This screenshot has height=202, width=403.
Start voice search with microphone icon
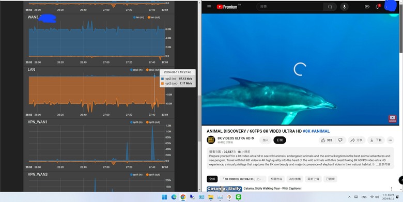[x=345, y=7]
